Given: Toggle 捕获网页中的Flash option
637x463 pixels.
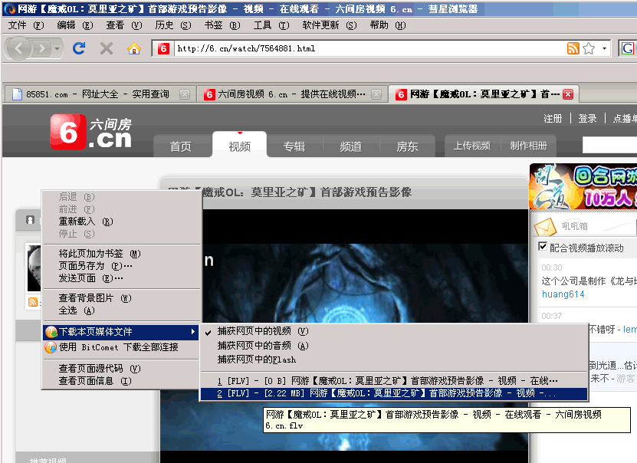Looking at the screenshot, I should [x=394, y=360].
